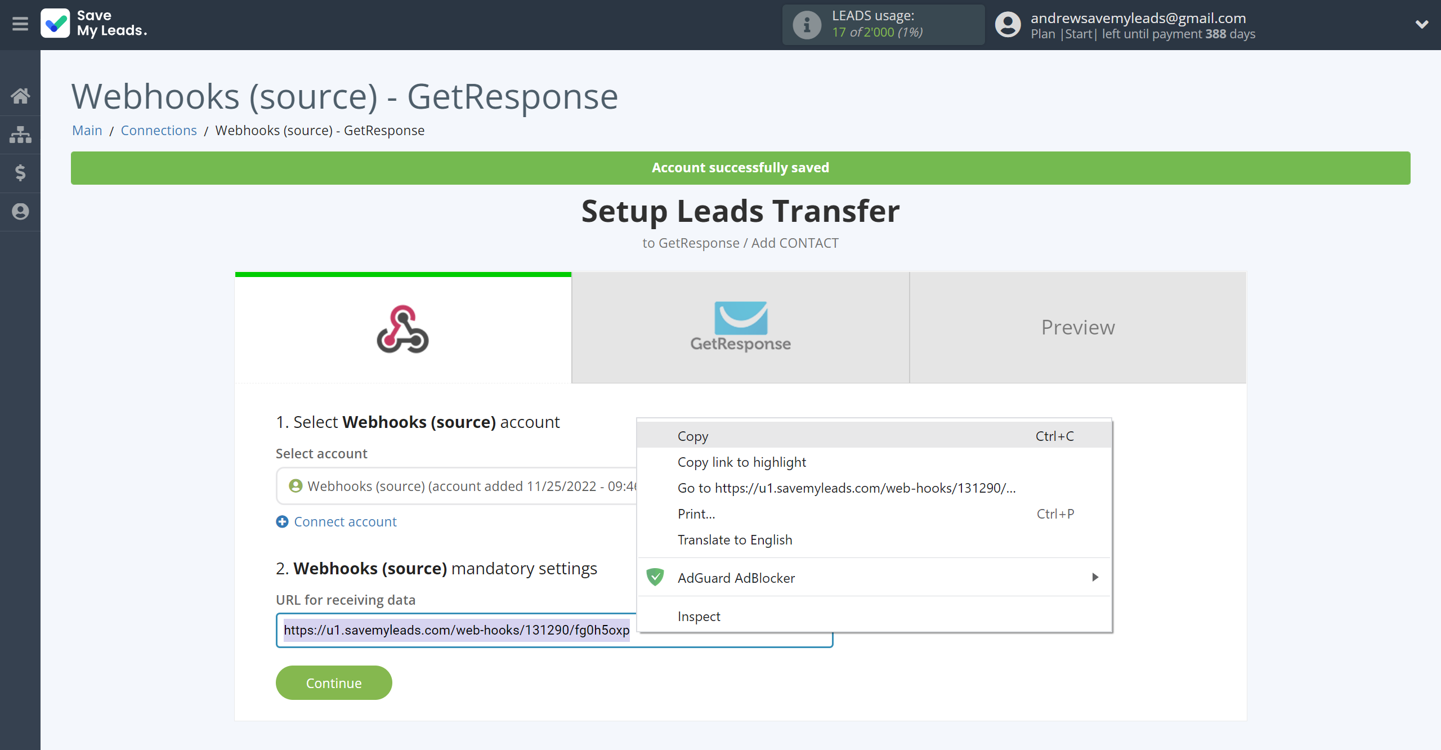The image size is (1441, 750).
Task: Open the Select account dropdown
Action: 457,486
